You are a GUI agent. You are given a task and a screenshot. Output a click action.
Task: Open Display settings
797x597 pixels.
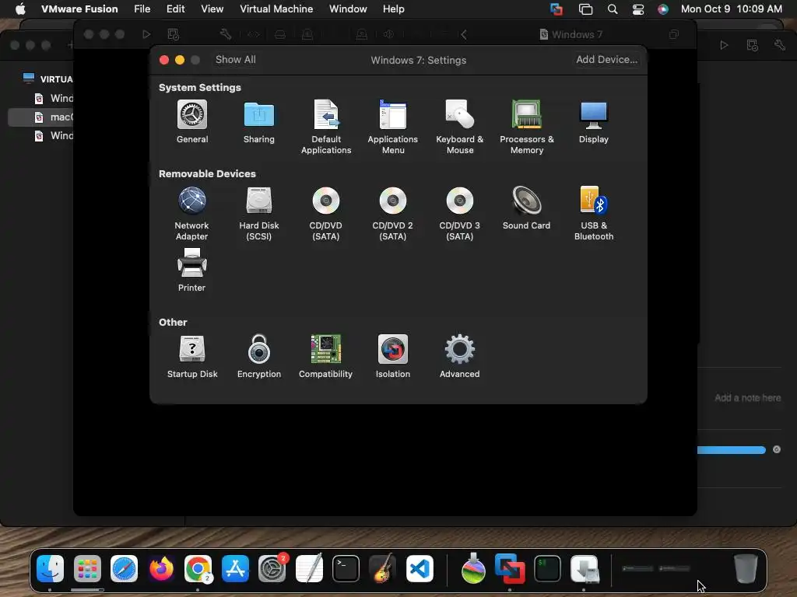593,122
